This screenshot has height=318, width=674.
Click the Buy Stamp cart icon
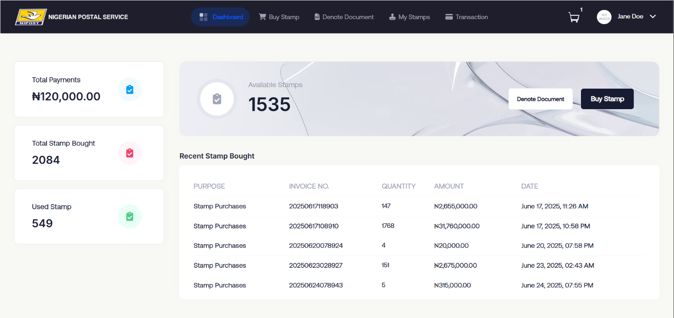(x=262, y=17)
